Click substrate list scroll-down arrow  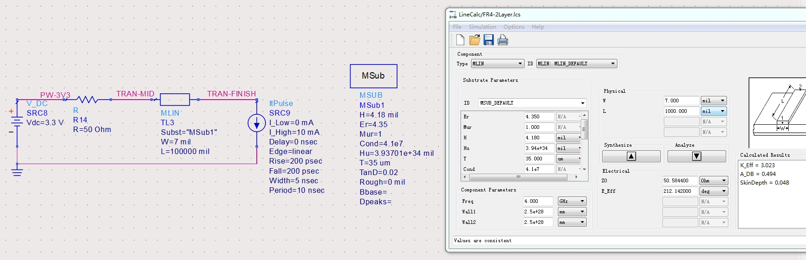[x=584, y=169]
